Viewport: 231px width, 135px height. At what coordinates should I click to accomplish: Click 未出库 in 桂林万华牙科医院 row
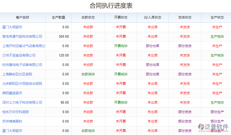(153, 112)
